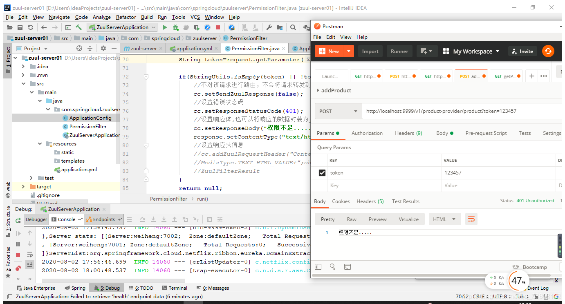Navigate back with the left arrow icon
565x304 pixels.
[x=44, y=27]
